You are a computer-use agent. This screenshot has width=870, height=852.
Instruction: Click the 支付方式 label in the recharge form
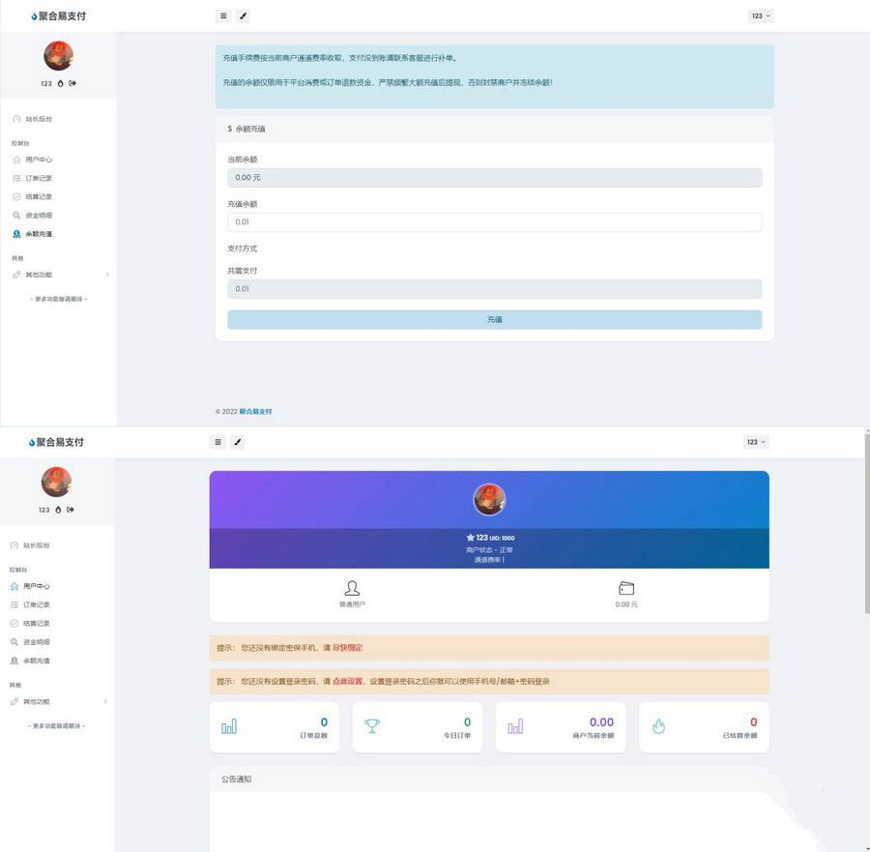click(242, 249)
